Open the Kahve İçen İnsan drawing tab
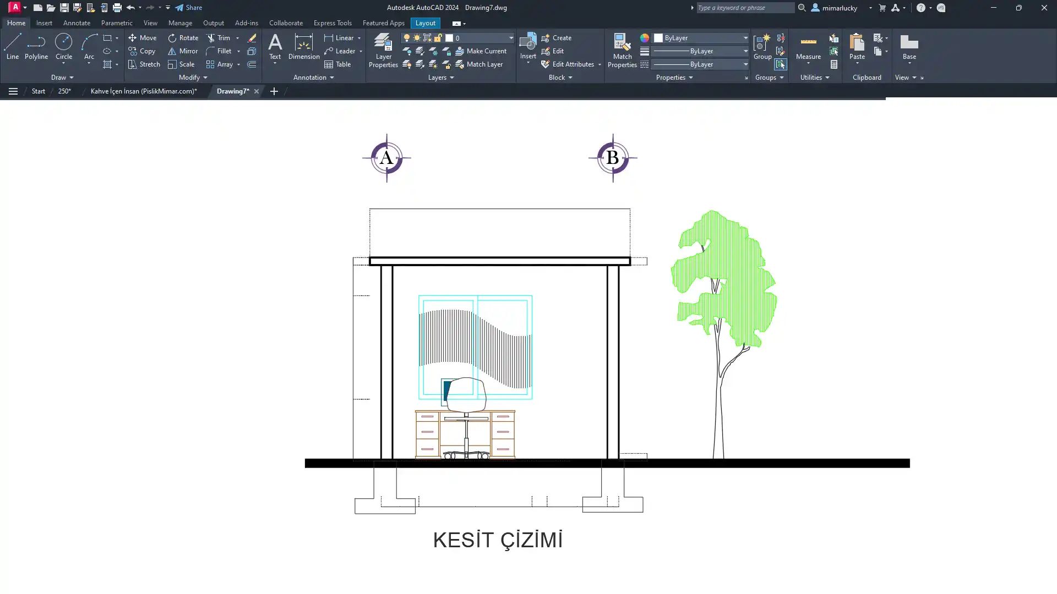This screenshot has width=1057, height=594. coord(143,91)
